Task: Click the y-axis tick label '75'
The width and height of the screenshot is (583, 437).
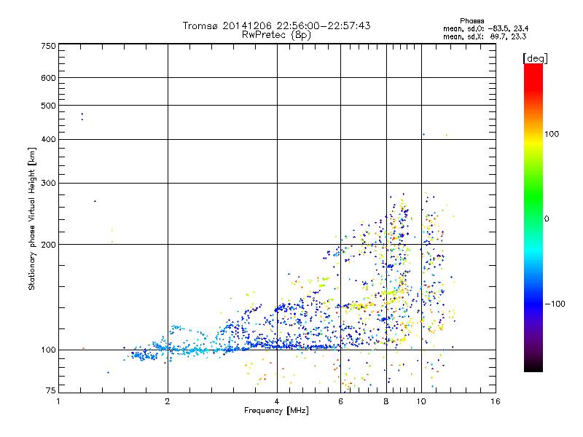Action: (51, 390)
